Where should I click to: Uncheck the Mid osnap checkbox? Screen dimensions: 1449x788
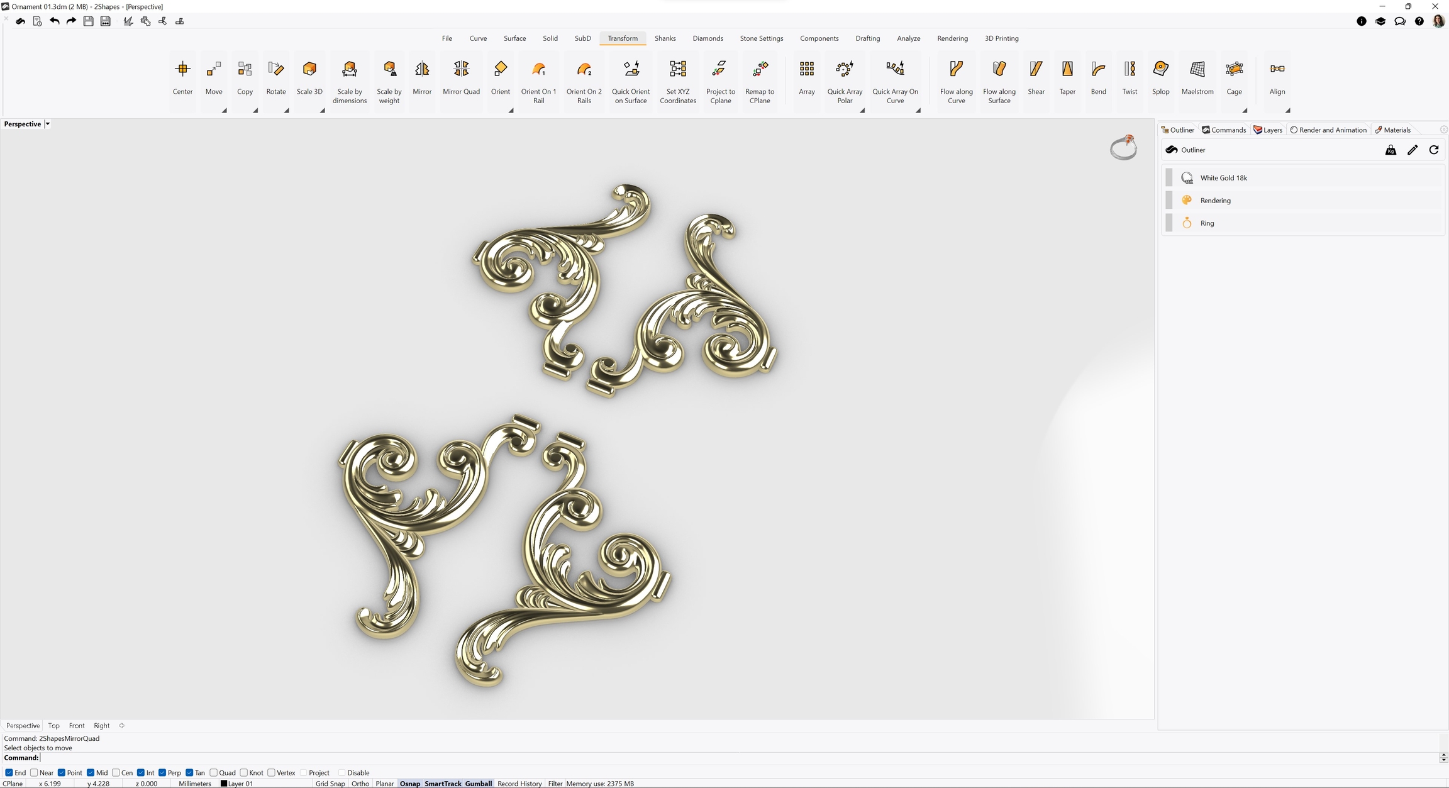click(91, 773)
